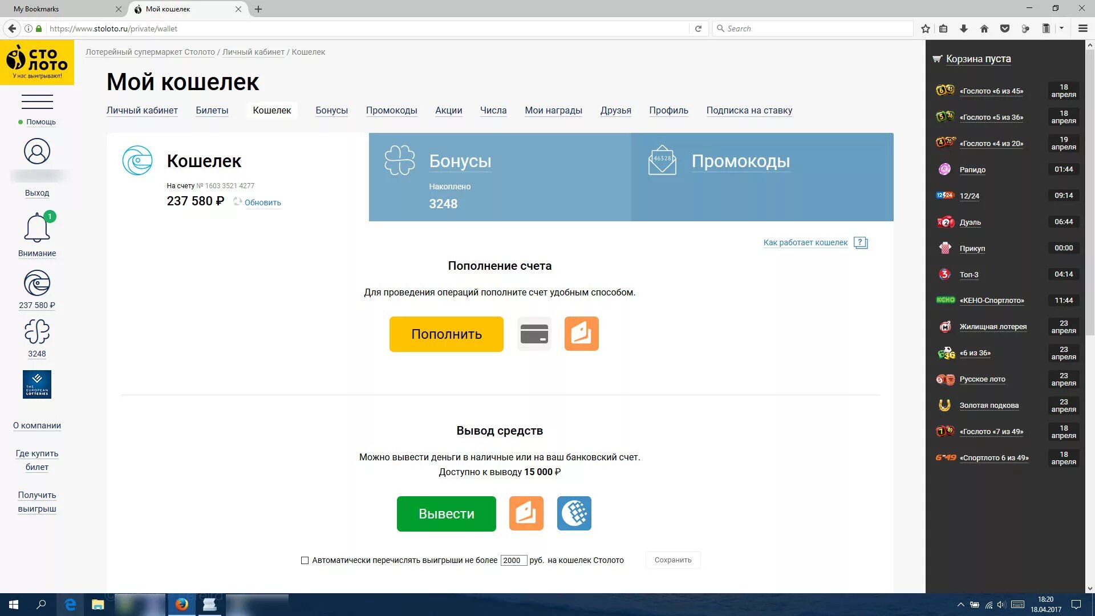The image size is (1095, 616).
Task: Open the Промокоды panel heading
Action: pyautogui.click(x=741, y=161)
